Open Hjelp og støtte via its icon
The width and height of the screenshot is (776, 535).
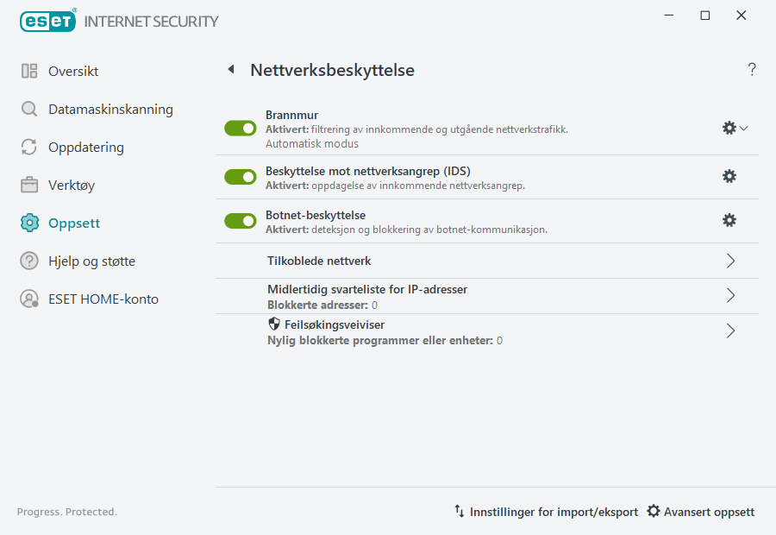point(28,261)
